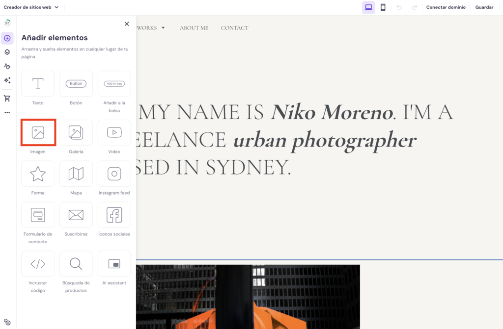Choose Íconos sociales Facebook tile
This screenshot has width=503, height=329.
(114, 215)
